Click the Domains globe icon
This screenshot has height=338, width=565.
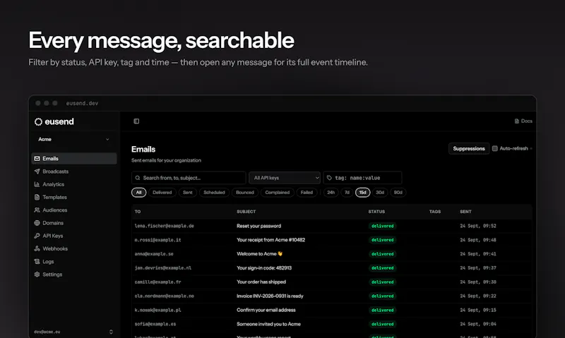tap(37, 223)
